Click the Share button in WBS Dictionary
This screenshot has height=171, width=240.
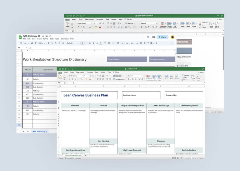click(x=162, y=37)
